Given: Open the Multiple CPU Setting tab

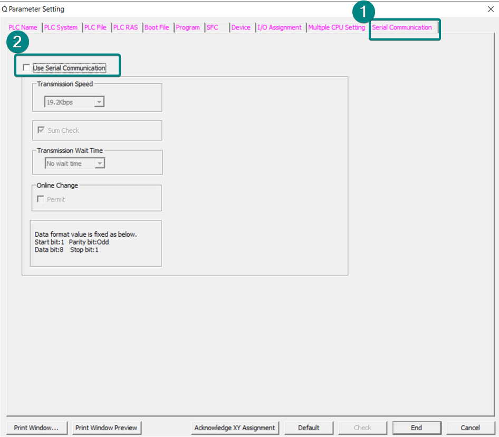Looking at the screenshot, I should click(337, 27).
